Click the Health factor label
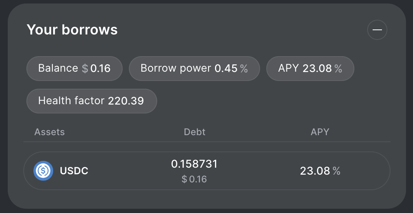 click(71, 101)
